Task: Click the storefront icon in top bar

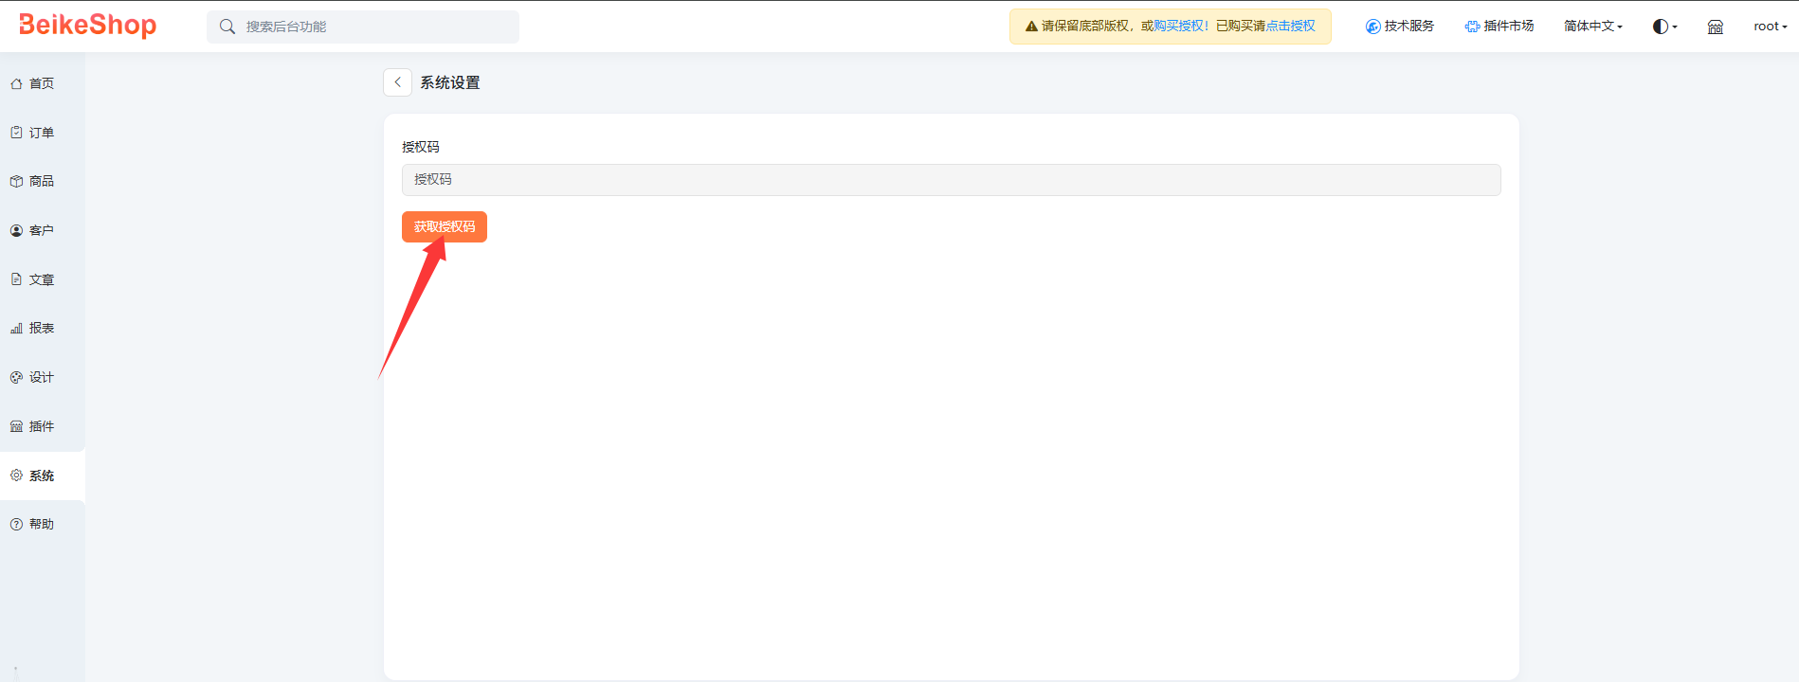Action: (1716, 27)
